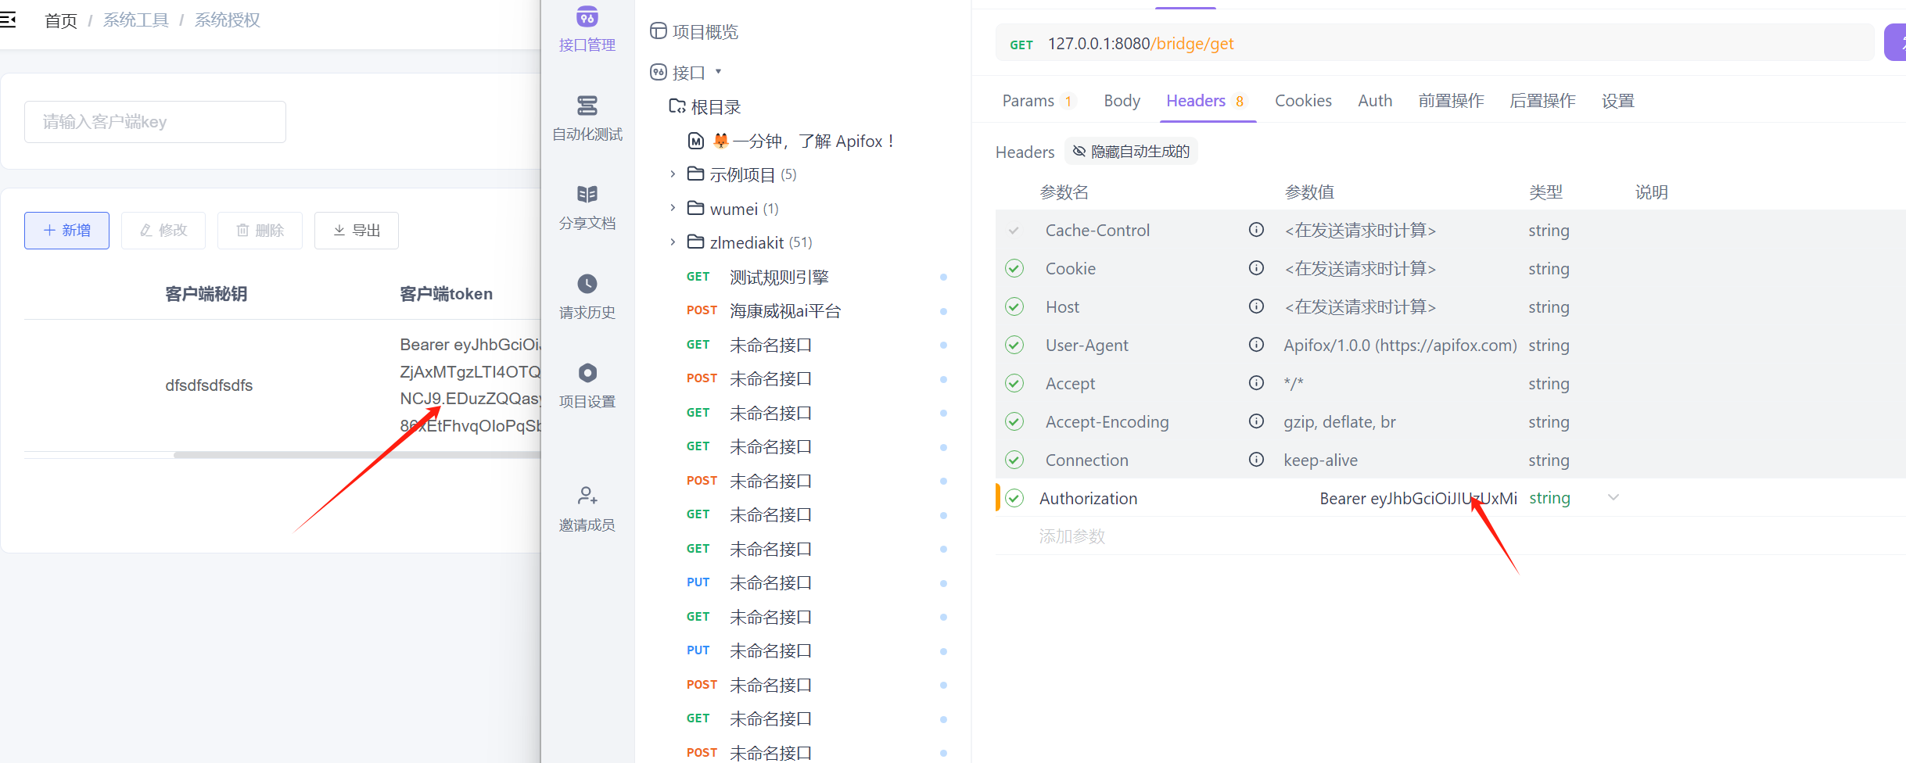This screenshot has height=763, width=1906.
Task: Expand the zlmediakit folder chevron
Action: [673, 242]
